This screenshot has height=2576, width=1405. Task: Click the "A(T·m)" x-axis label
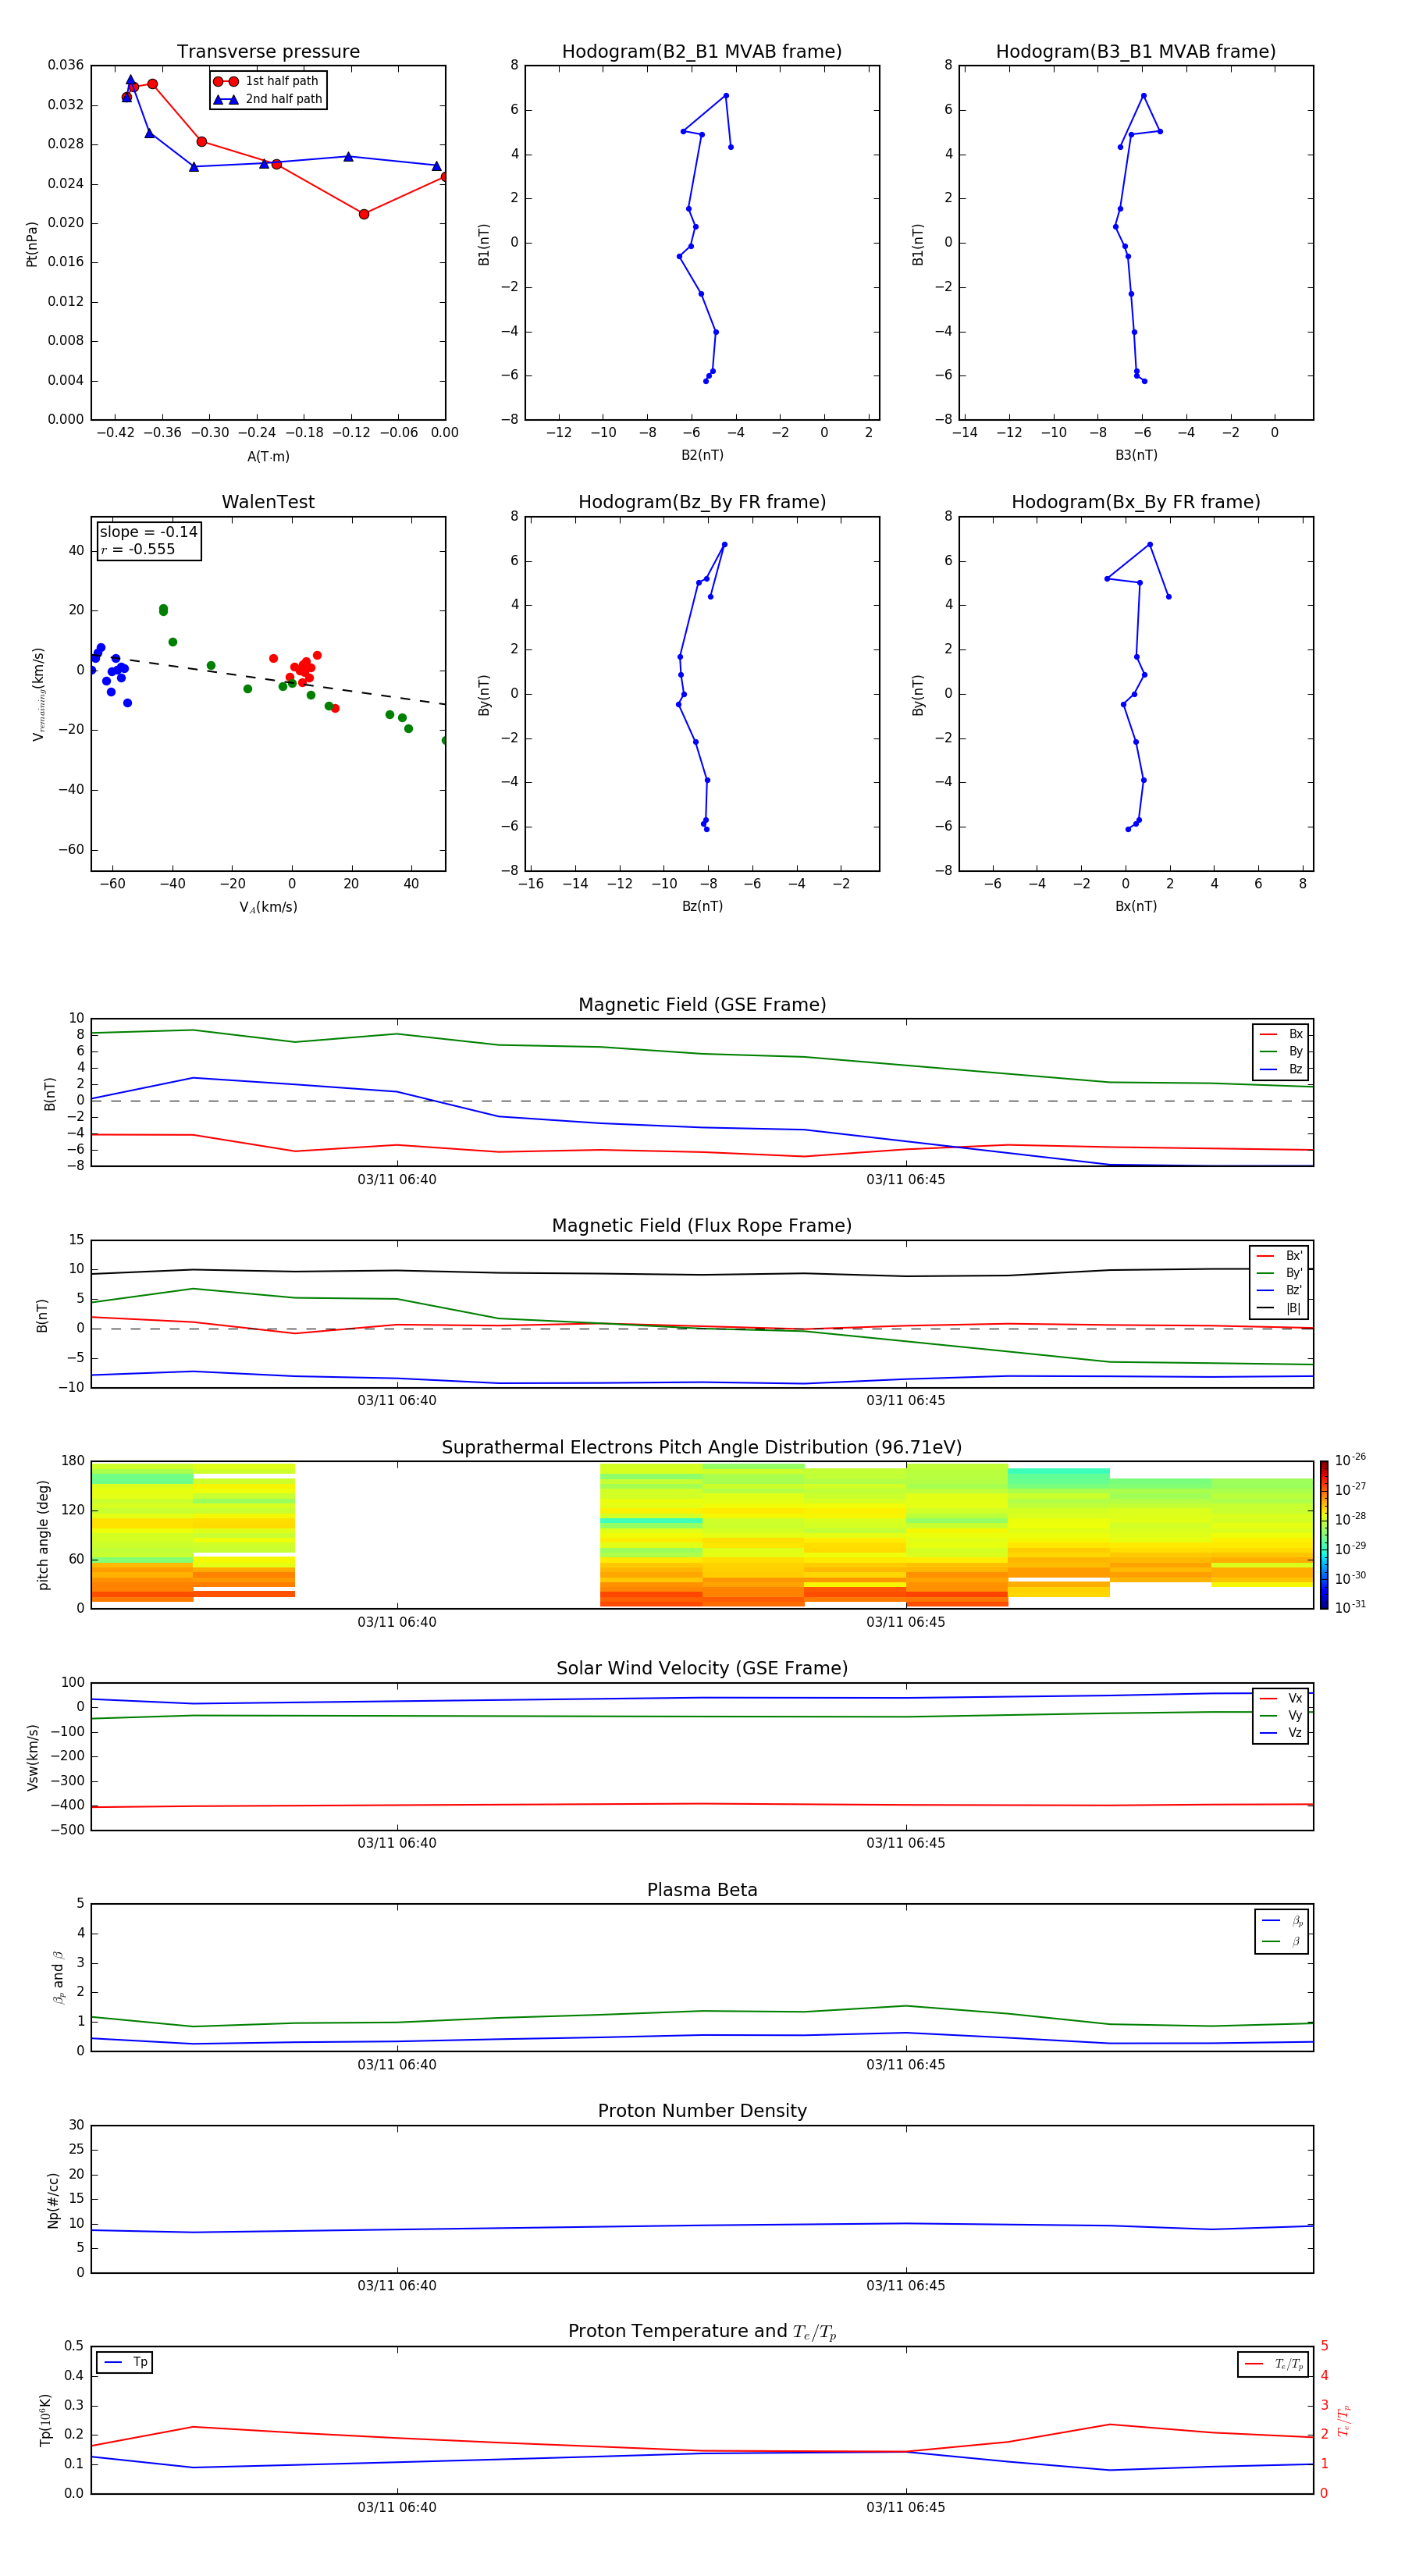coord(268,456)
